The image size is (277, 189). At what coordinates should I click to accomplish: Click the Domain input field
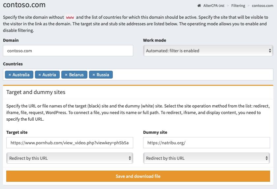tap(68, 51)
